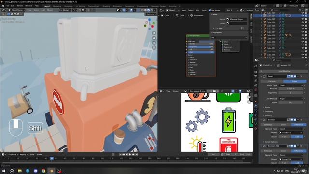Image resolution: width=309 pixels, height=174 pixels.
Task: Select the rendered viewport shading icon
Action: pyautogui.click(x=152, y=10)
